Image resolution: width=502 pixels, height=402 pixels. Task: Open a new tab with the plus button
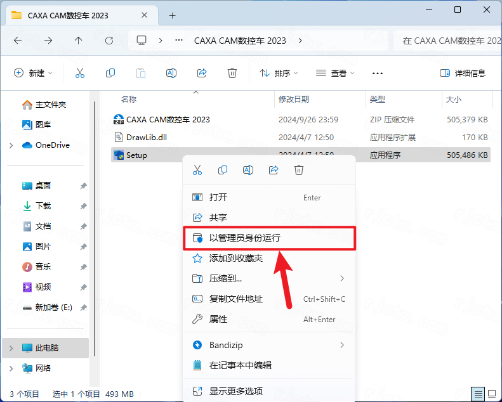click(x=172, y=15)
